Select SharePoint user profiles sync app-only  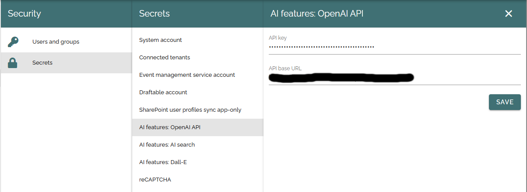(x=198, y=110)
